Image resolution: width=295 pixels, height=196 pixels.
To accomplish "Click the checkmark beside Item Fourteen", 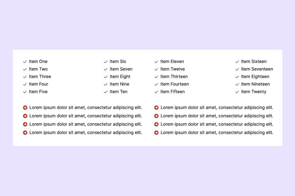I will pyautogui.click(x=156, y=84).
